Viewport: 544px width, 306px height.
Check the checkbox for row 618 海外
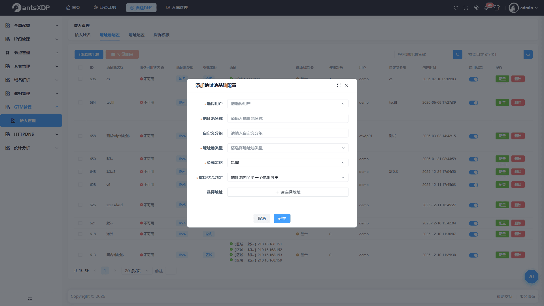[80, 234]
